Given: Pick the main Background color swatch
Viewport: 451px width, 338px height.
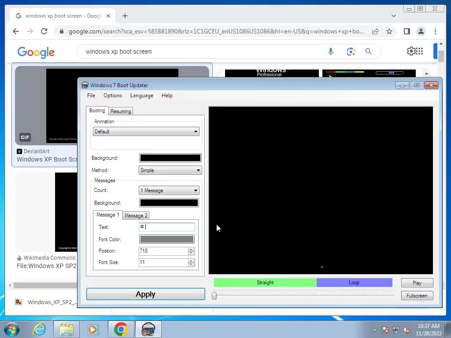Looking at the screenshot, I should pyautogui.click(x=170, y=158).
